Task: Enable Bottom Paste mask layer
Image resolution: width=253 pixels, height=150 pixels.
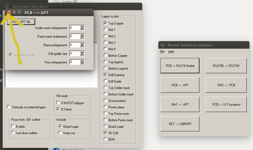Action: coord(105,120)
